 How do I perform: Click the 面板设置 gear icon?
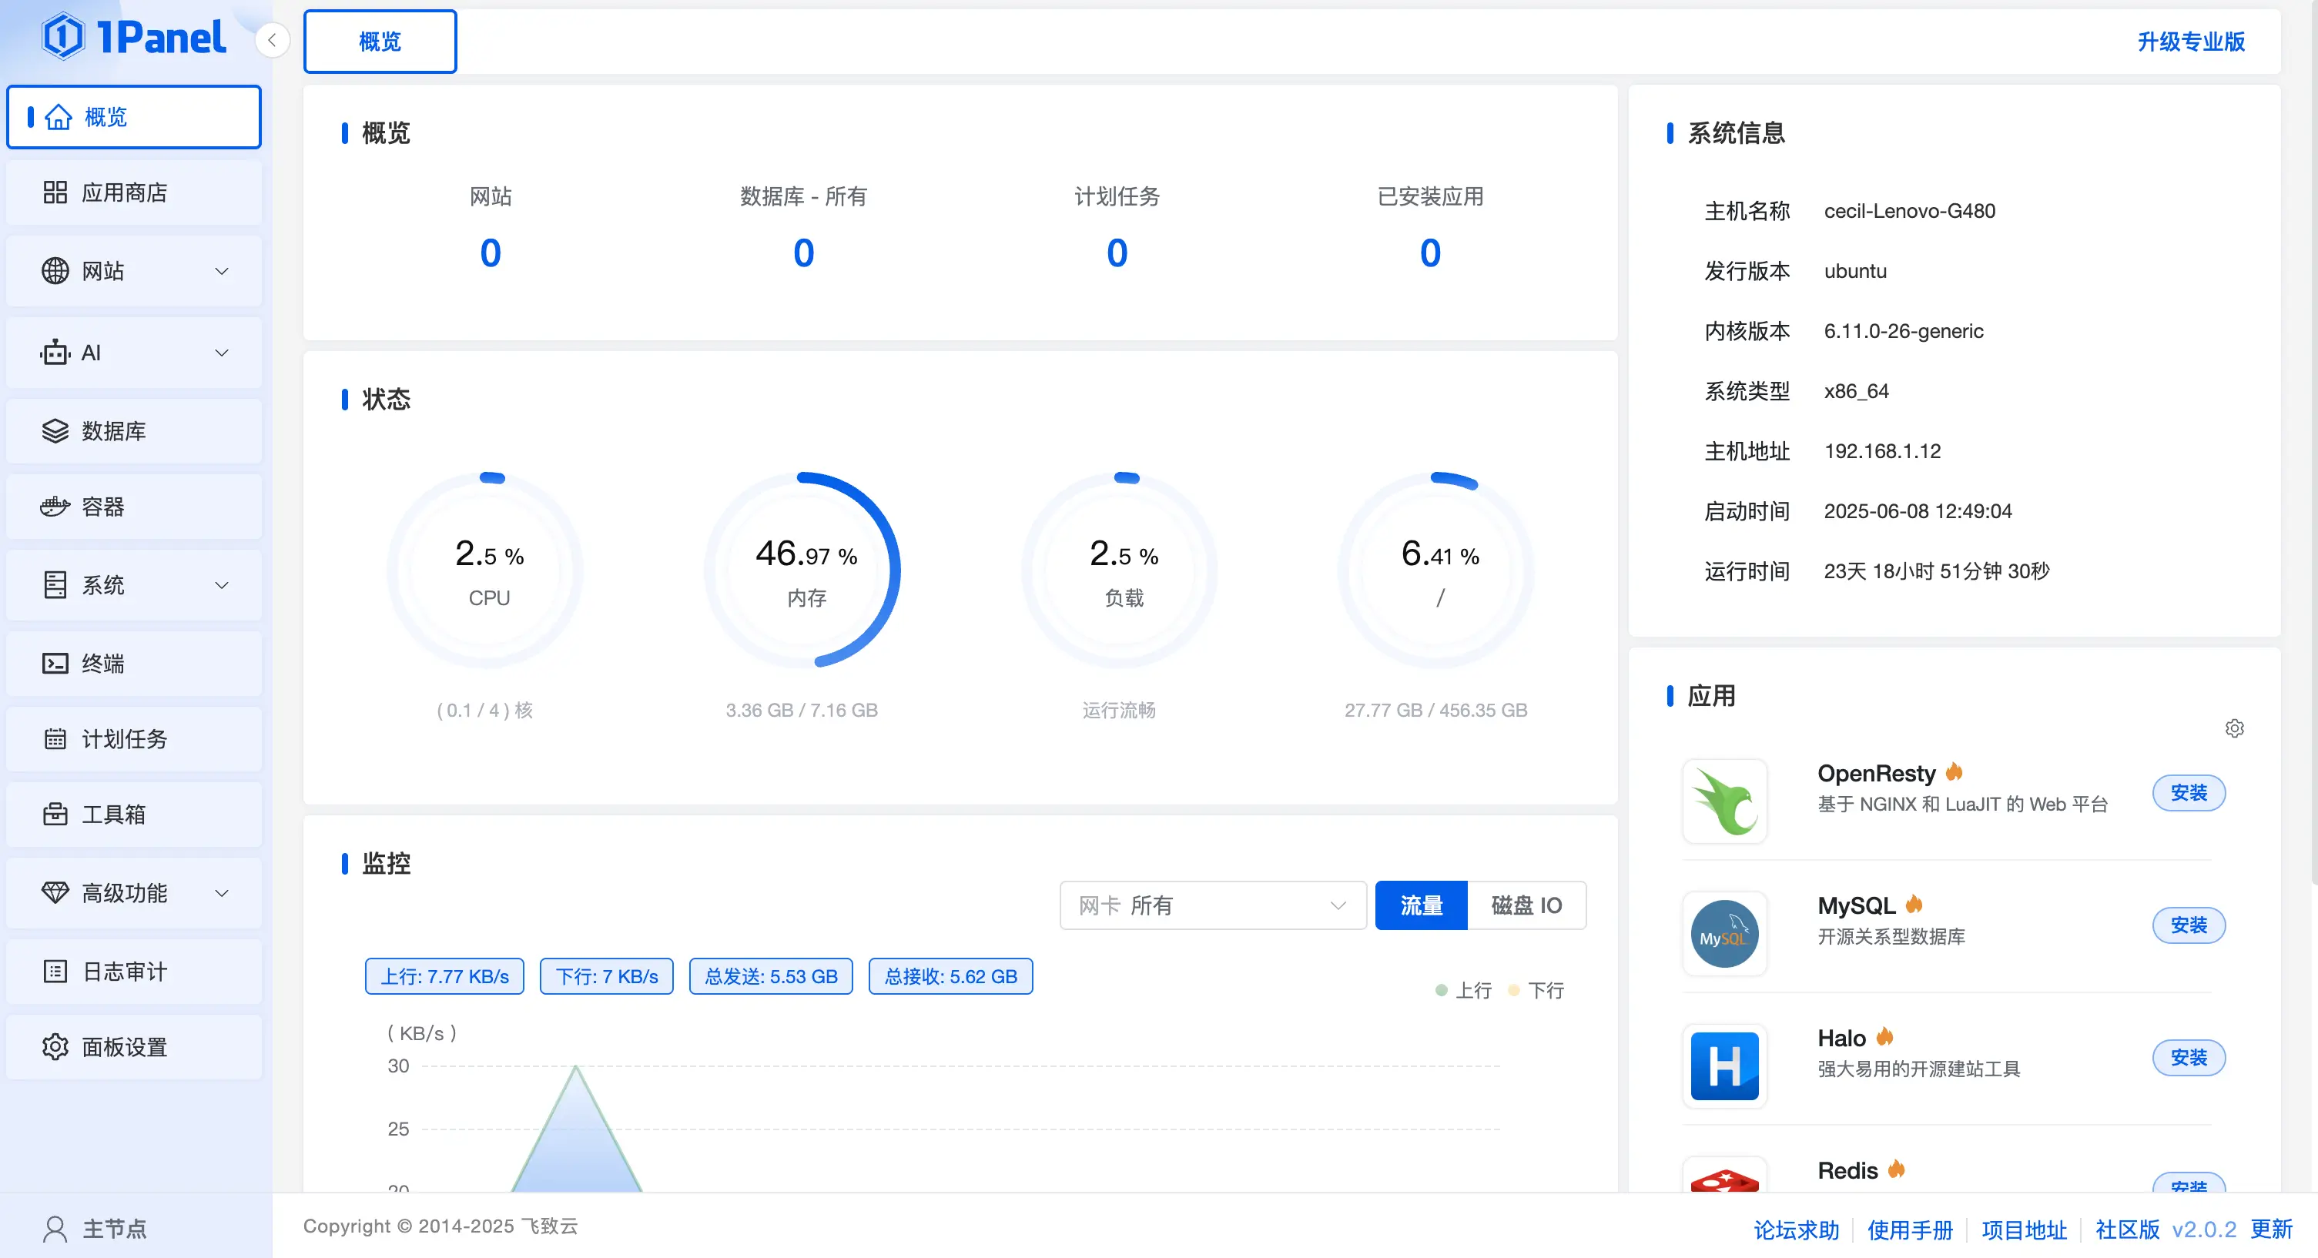[55, 1047]
